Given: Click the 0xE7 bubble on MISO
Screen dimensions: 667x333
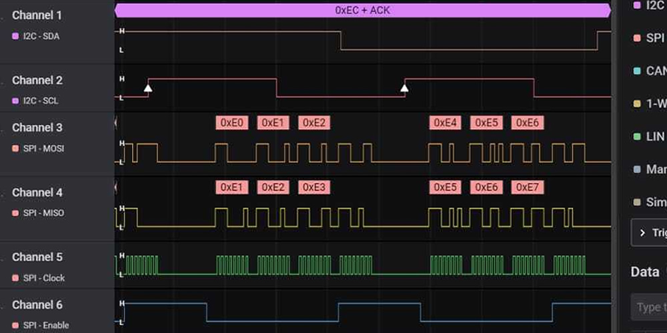Looking at the screenshot, I should 528,187.
